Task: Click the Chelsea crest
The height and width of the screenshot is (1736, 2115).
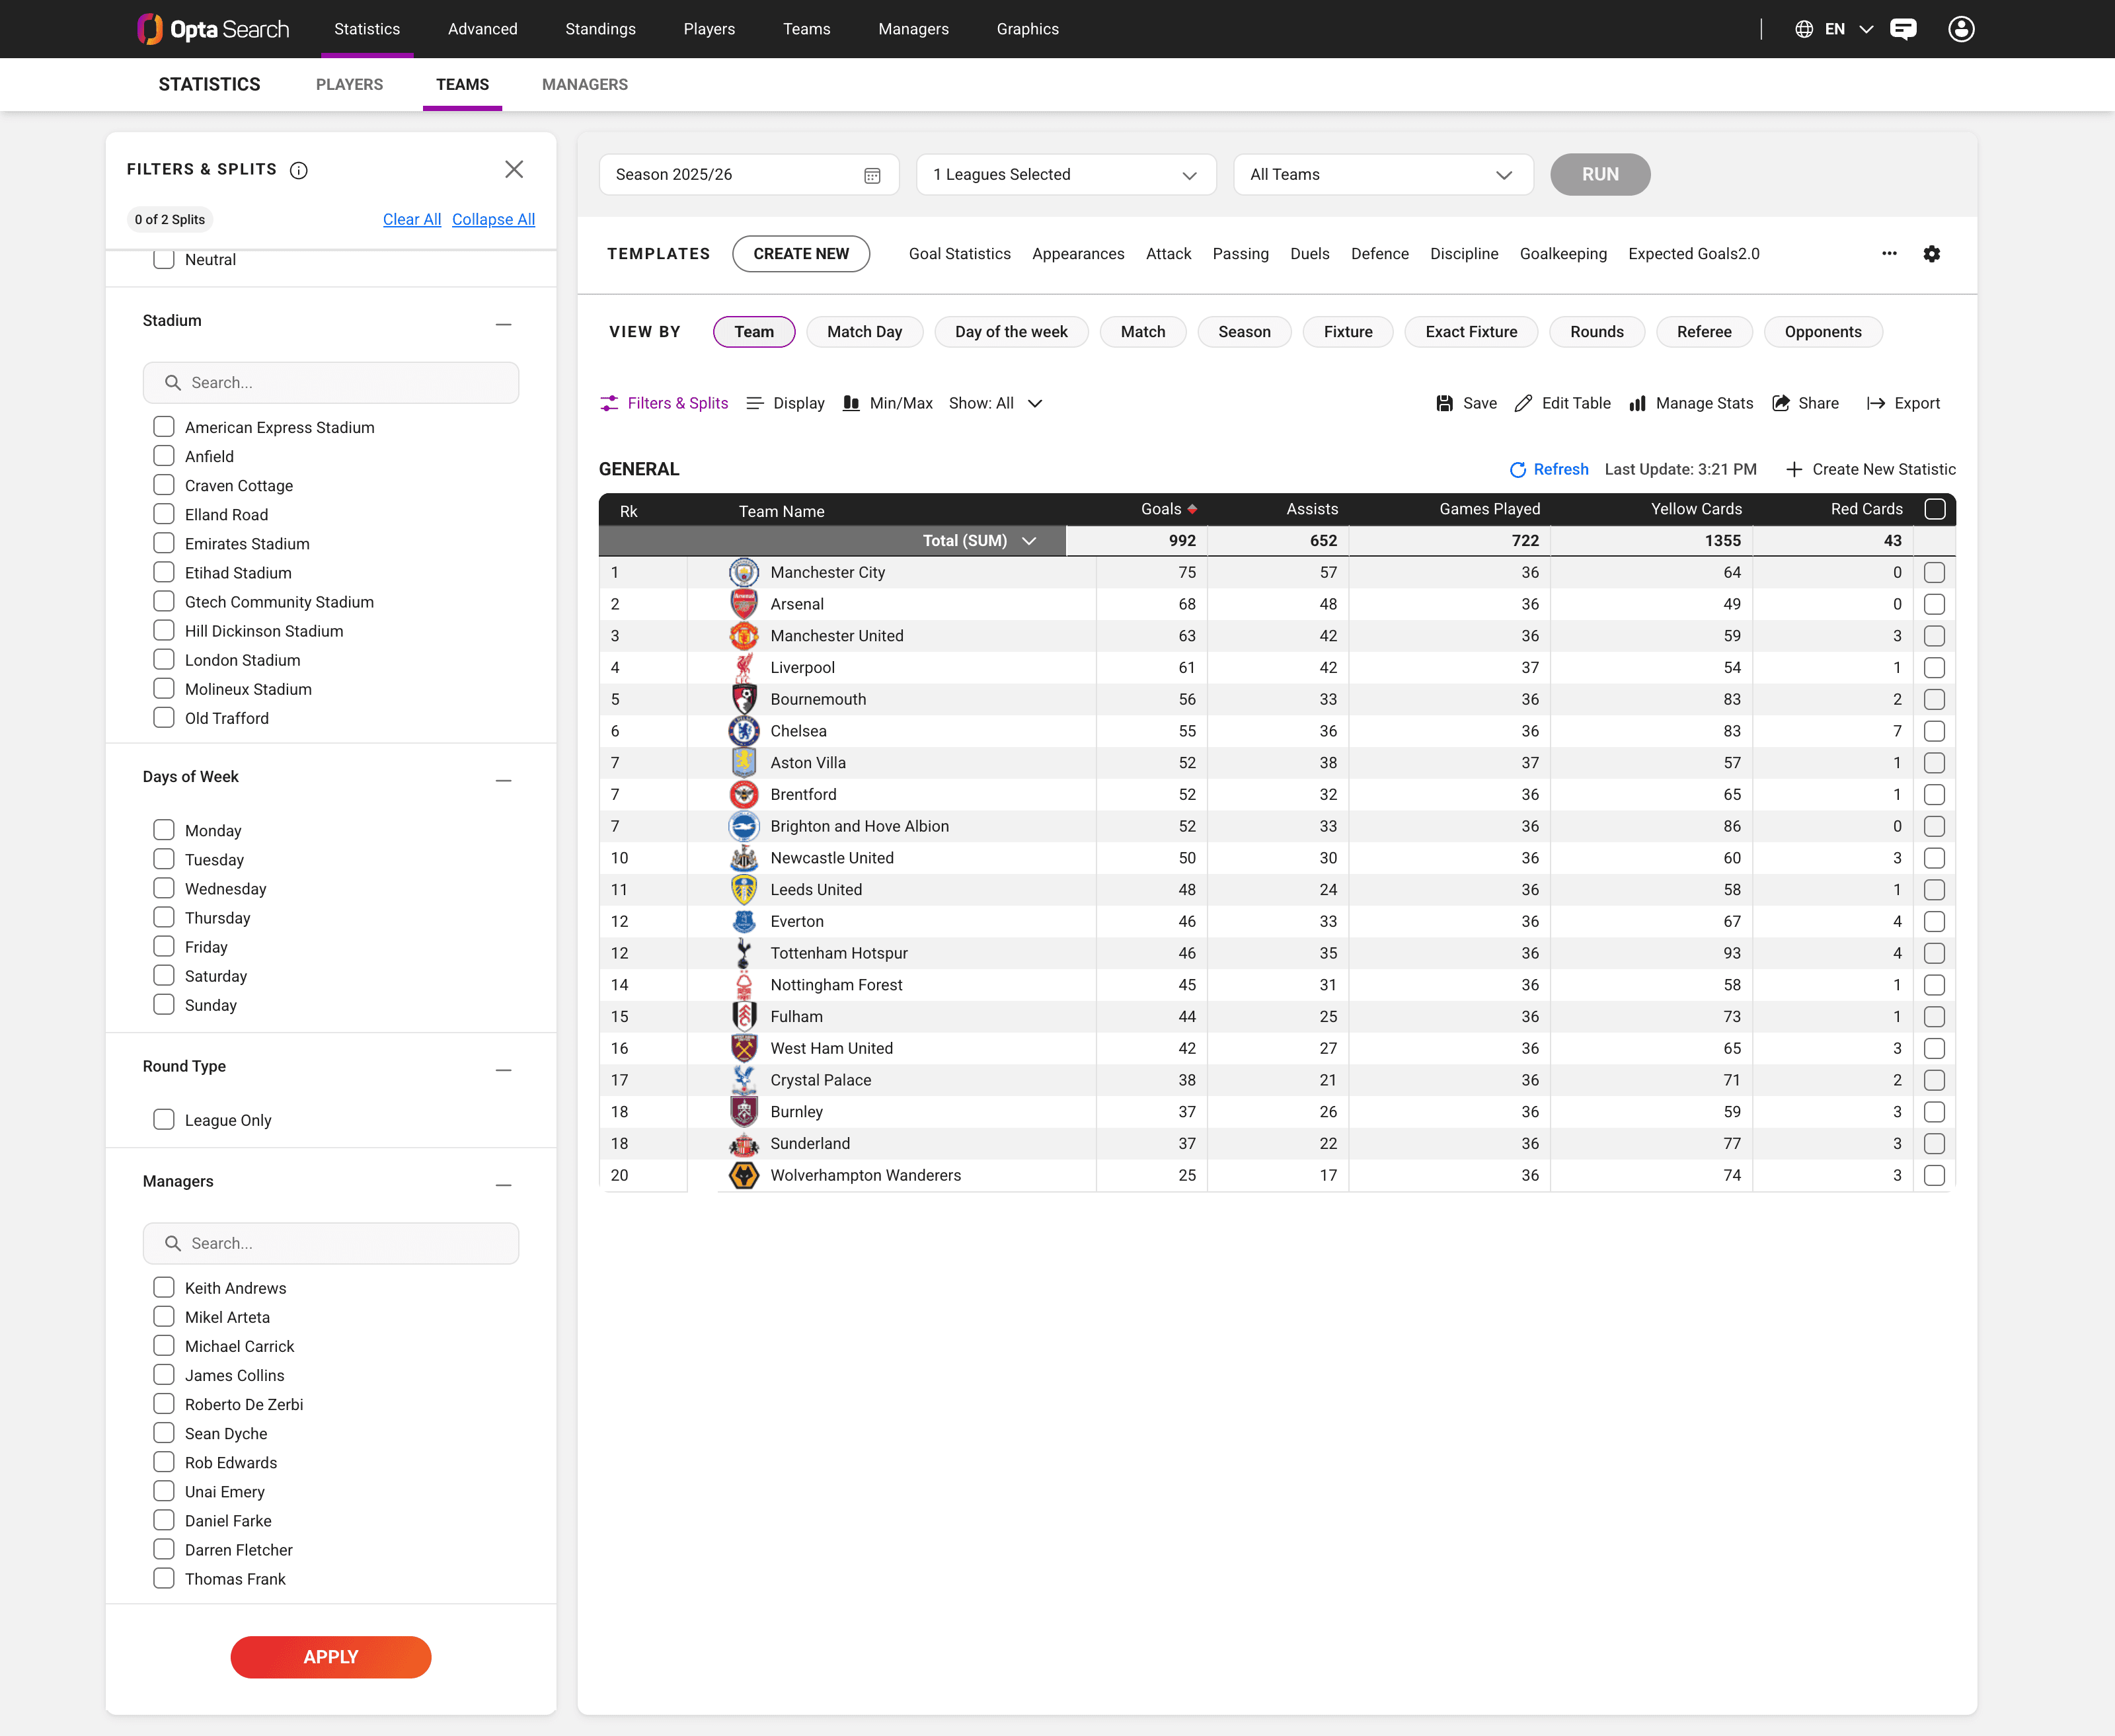Action: (x=744, y=731)
